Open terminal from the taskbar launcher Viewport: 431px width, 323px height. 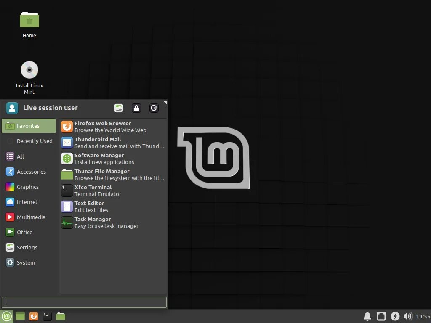pos(47,316)
